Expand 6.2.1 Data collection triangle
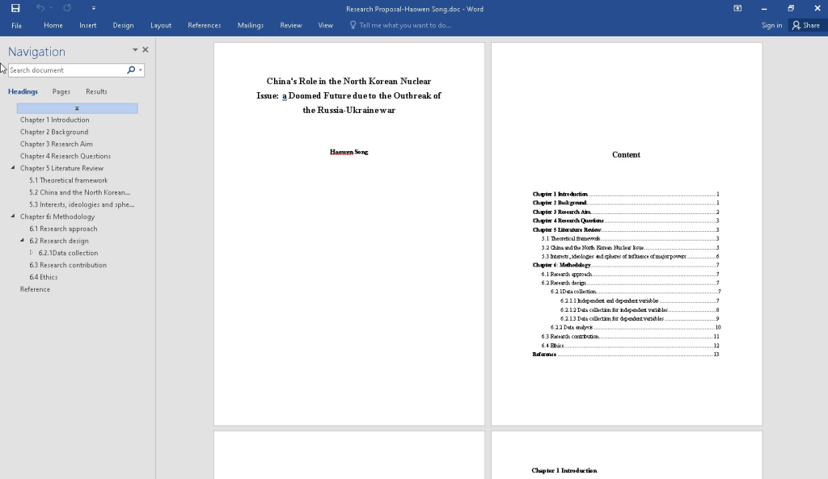Image resolution: width=828 pixels, height=479 pixels. (32, 253)
